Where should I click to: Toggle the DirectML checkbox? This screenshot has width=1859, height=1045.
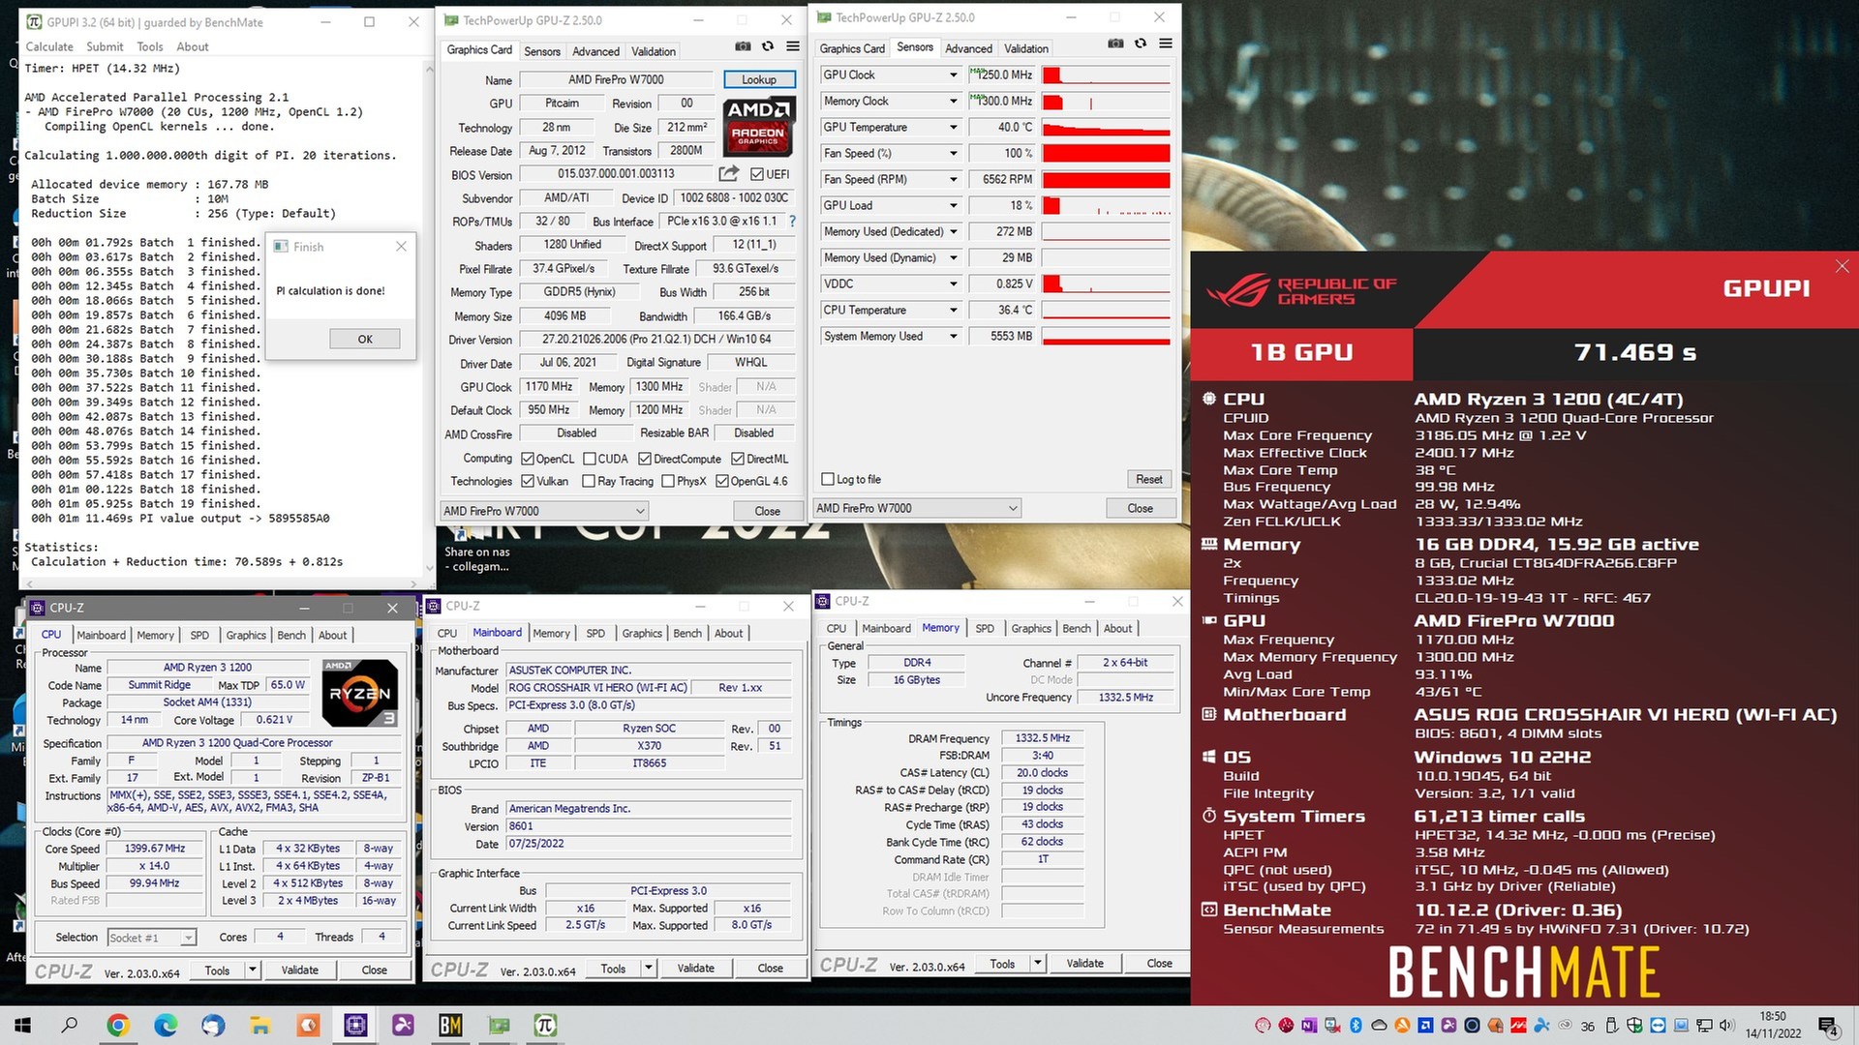pyautogui.click(x=738, y=459)
